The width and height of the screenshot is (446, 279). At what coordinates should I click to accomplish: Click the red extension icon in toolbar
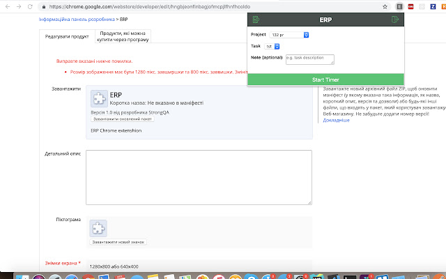(x=410, y=6)
